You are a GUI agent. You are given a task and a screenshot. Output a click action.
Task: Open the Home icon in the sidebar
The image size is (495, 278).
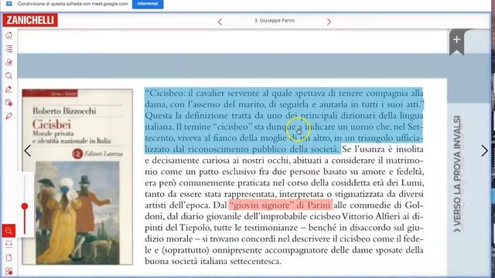[x=9, y=36]
